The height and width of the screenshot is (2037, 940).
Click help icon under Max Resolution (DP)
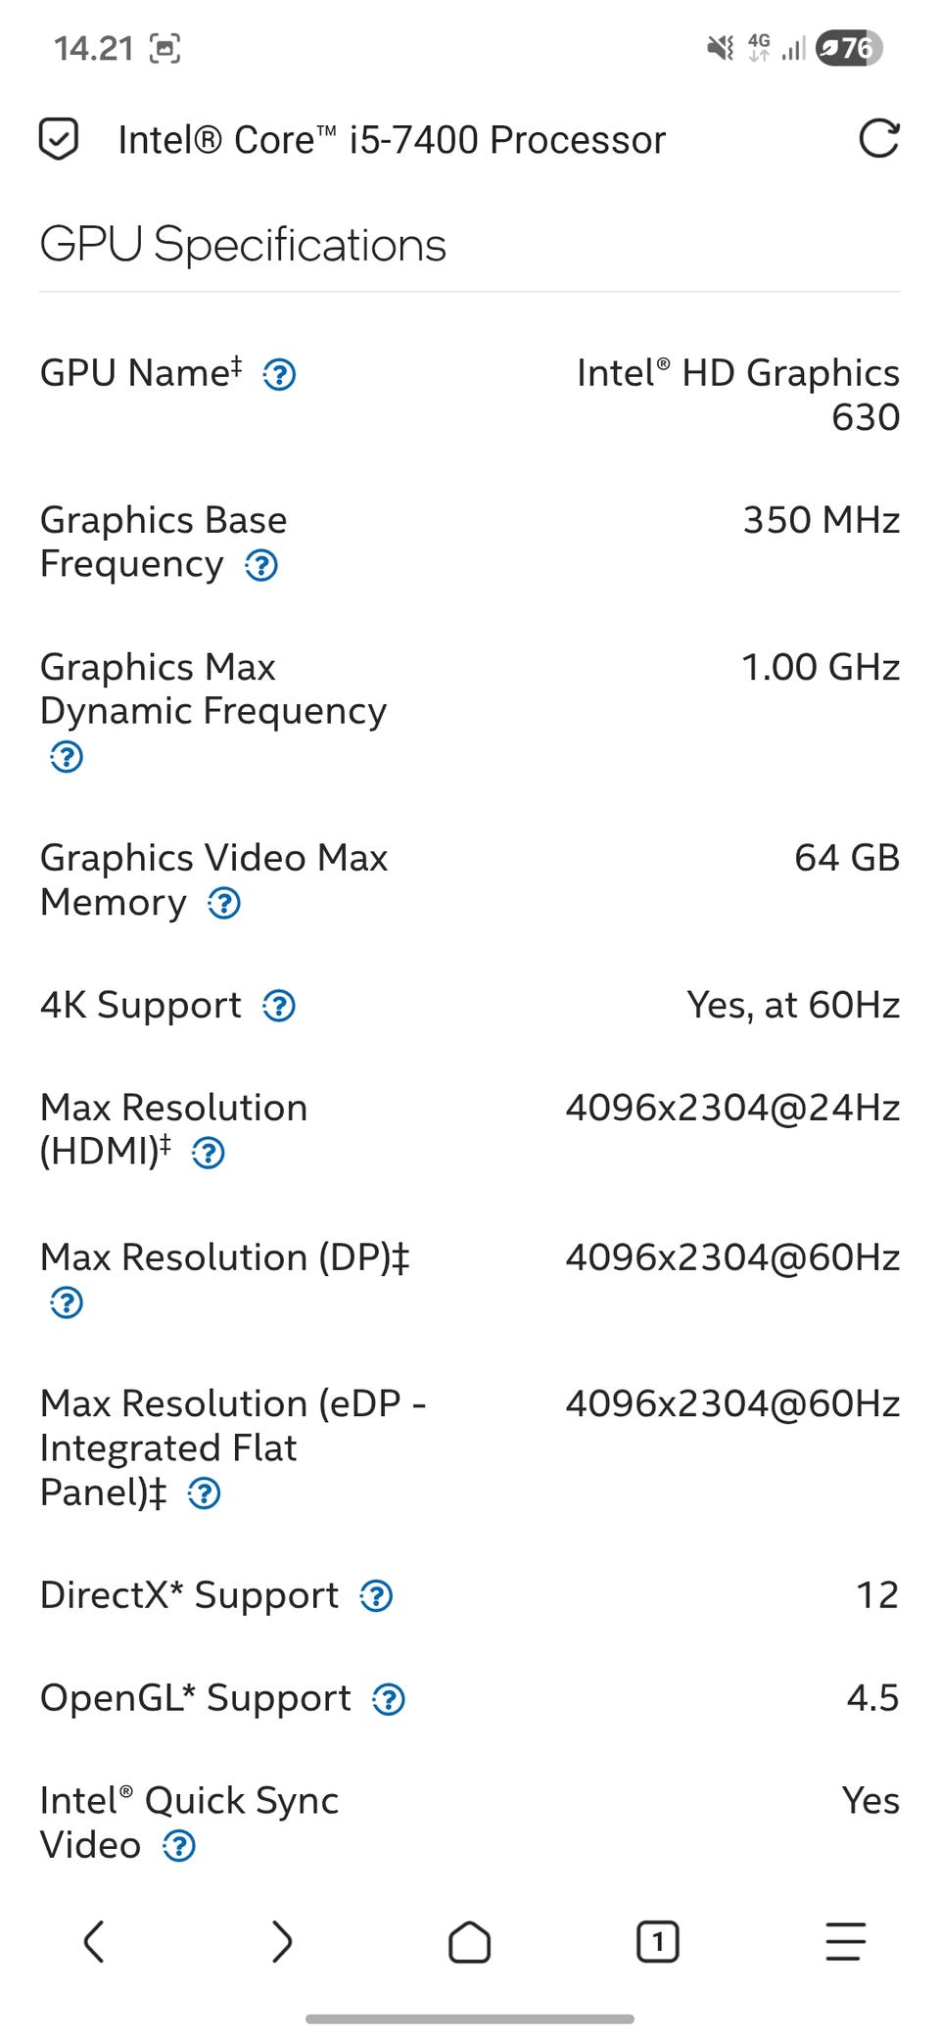pos(67,1303)
